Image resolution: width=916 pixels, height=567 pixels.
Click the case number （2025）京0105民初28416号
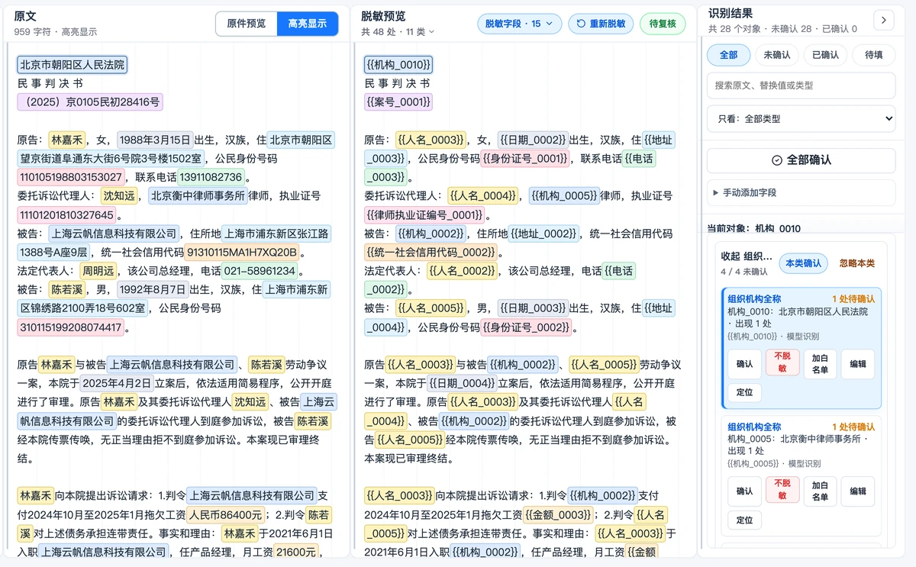point(90,102)
